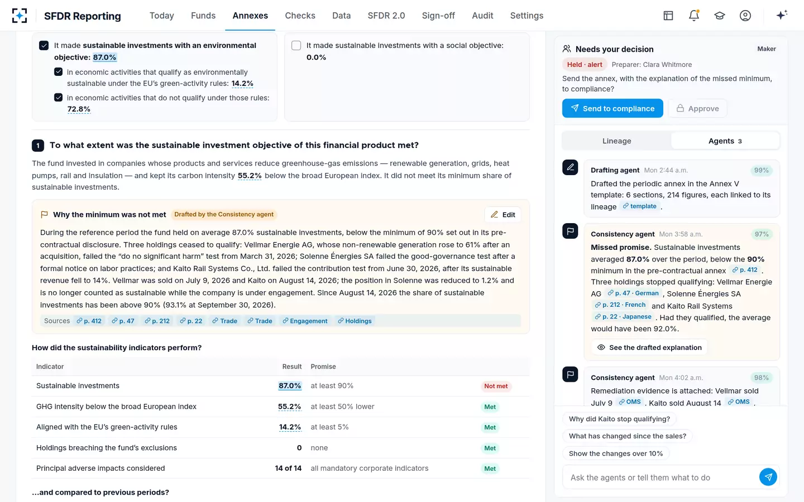Open the Holdings source chip
Viewport: 804px width, 502px height.
(x=355, y=321)
